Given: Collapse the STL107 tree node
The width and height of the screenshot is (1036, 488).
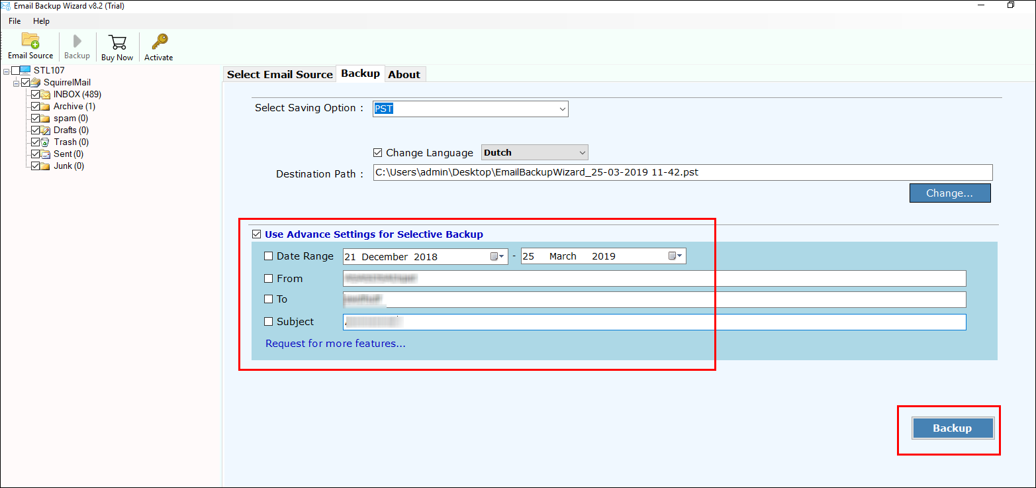Looking at the screenshot, I should [7, 70].
